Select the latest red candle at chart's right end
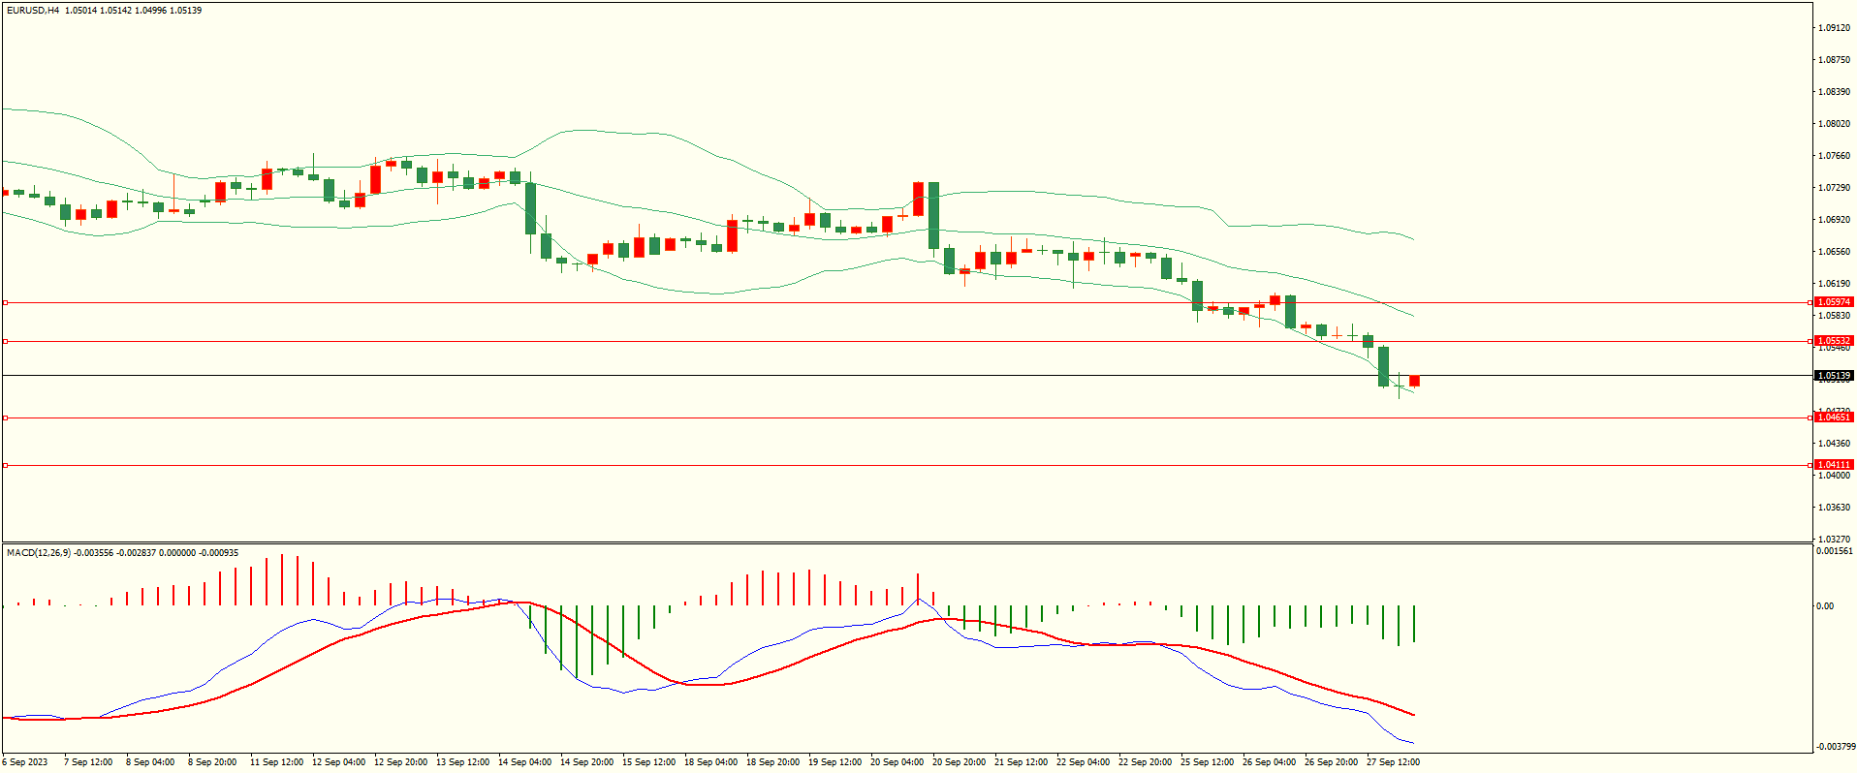The height and width of the screenshot is (773, 1857). (1415, 381)
